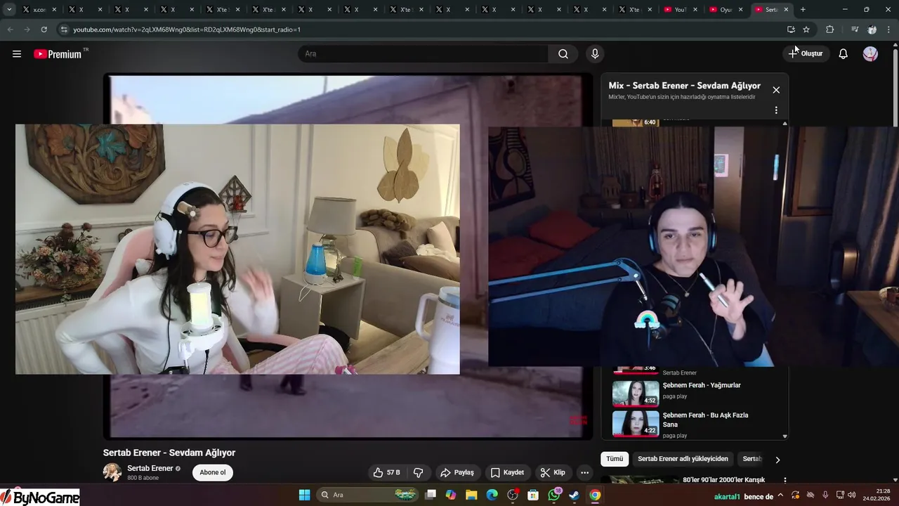The height and width of the screenshot is (506, 899).
Task: Open microphone tray icon
Action: (825, 495)
